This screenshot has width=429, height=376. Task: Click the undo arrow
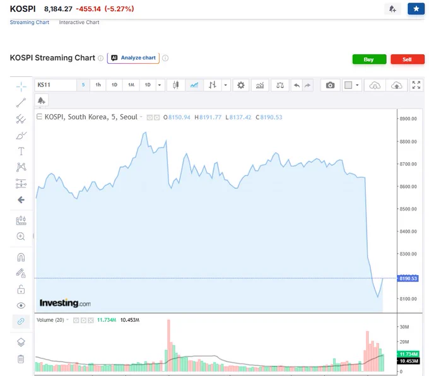pyautogui.click(x=297, y=85)
